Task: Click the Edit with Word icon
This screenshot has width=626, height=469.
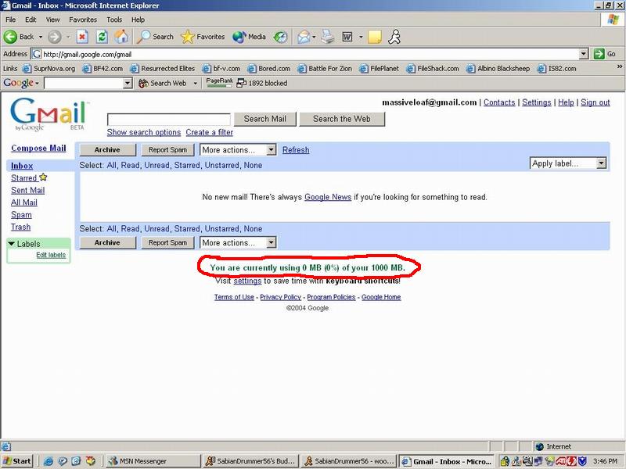Action: 347,37
